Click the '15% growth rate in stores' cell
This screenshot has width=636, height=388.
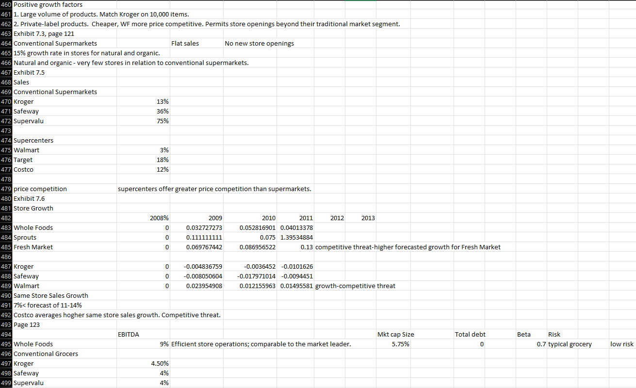(86, 53)
